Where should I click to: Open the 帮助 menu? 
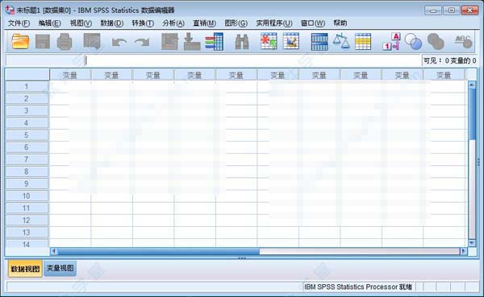pos(340,23)
